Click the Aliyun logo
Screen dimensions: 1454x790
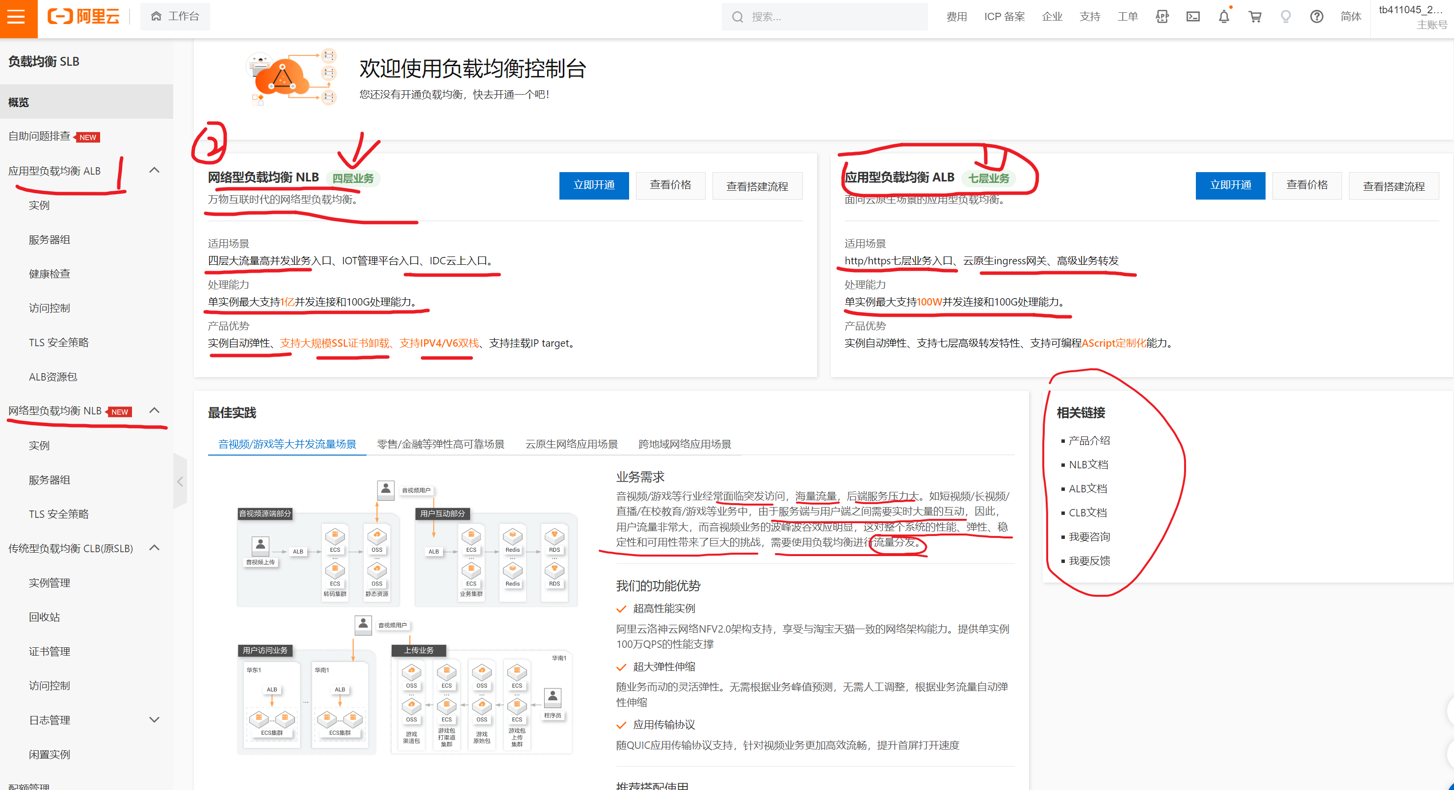click(83, 17)
